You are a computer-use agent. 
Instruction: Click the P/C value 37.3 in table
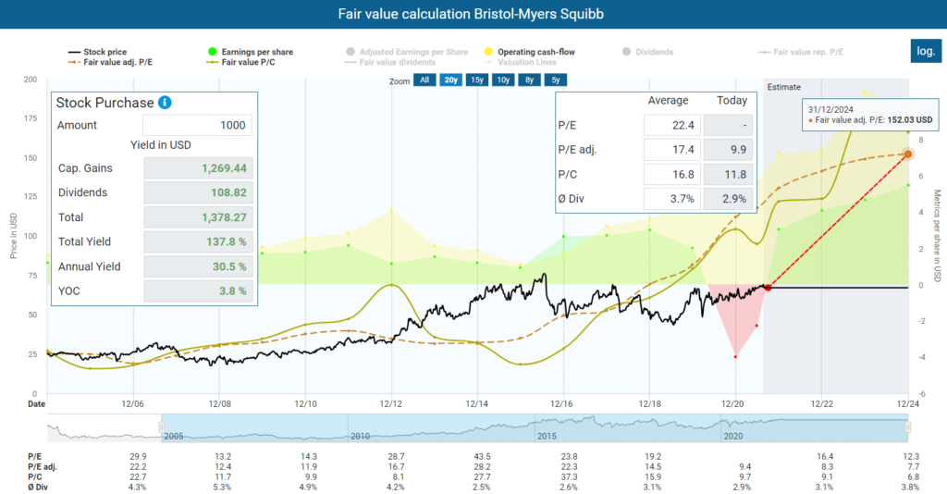point(569,477)
